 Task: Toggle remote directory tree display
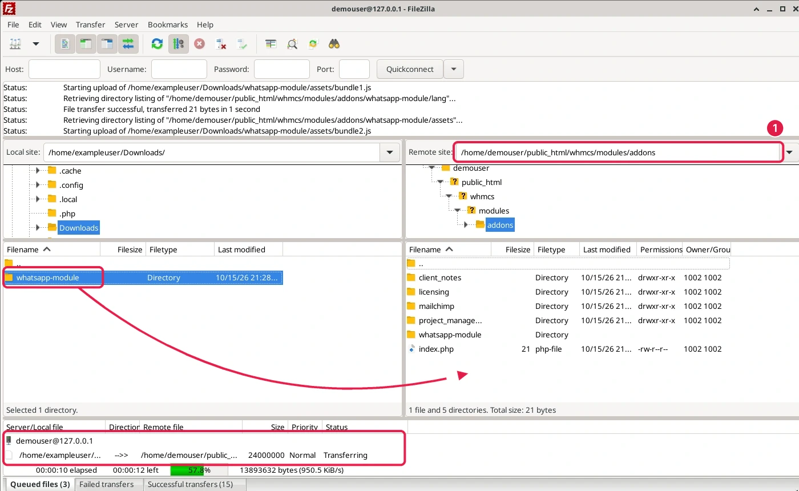pos(107,44)
